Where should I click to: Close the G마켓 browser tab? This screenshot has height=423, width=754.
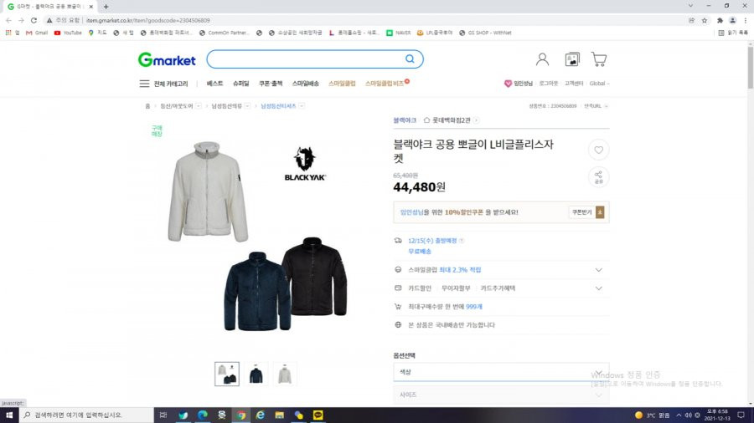click(x=90, y=7)
